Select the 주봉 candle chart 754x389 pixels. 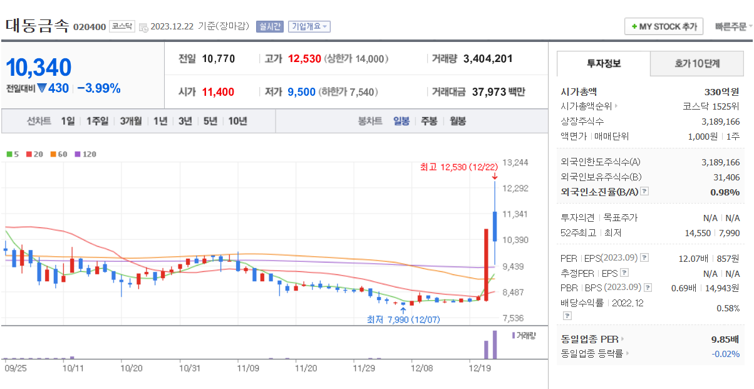(429, 121)
